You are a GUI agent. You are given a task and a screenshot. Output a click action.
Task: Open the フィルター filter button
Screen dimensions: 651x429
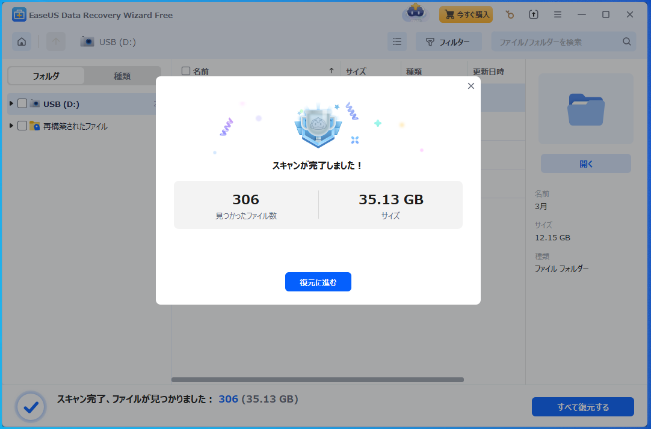(448, 42)
